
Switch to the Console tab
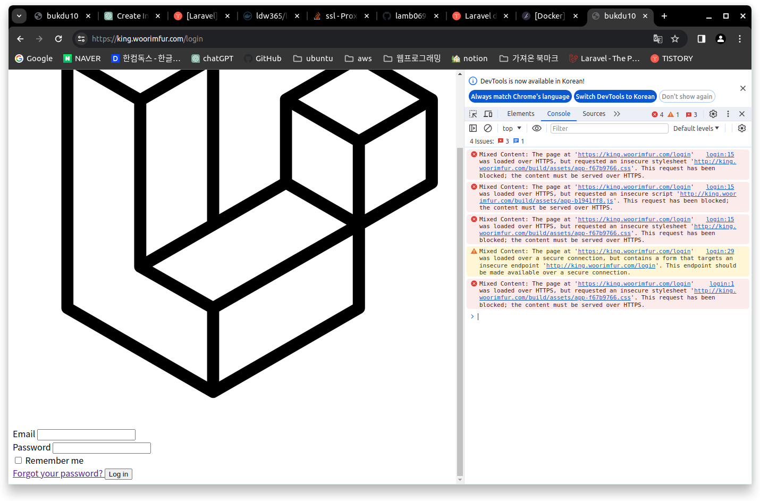click(559, 114)
